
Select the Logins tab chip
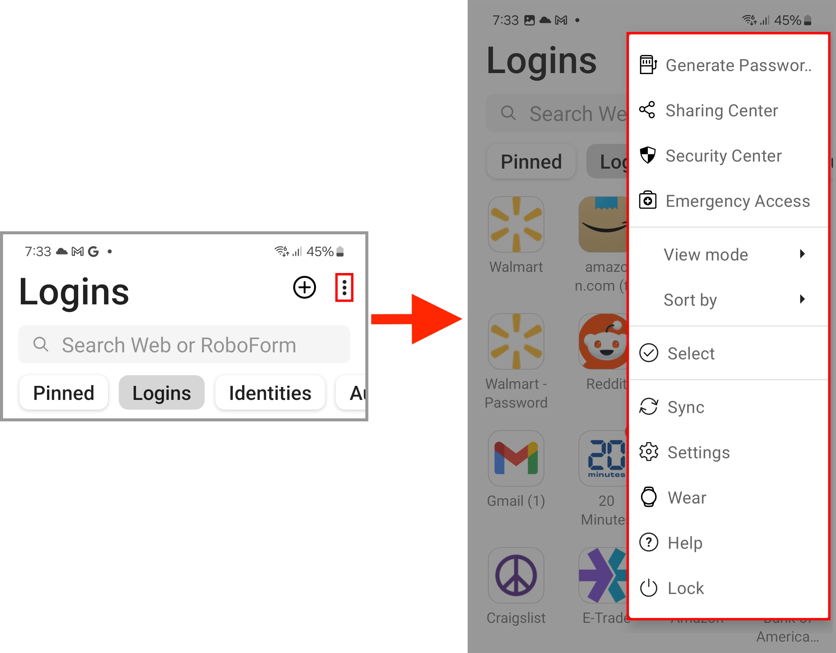(162, 393)
